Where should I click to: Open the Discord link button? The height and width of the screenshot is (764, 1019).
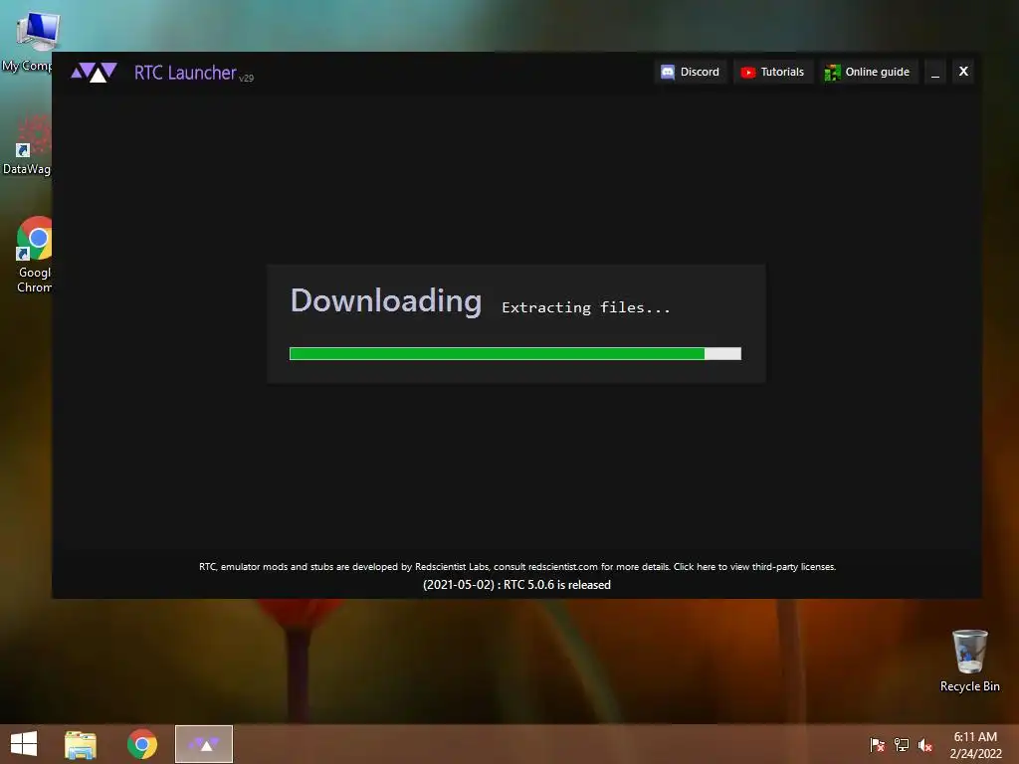[691, 72]
